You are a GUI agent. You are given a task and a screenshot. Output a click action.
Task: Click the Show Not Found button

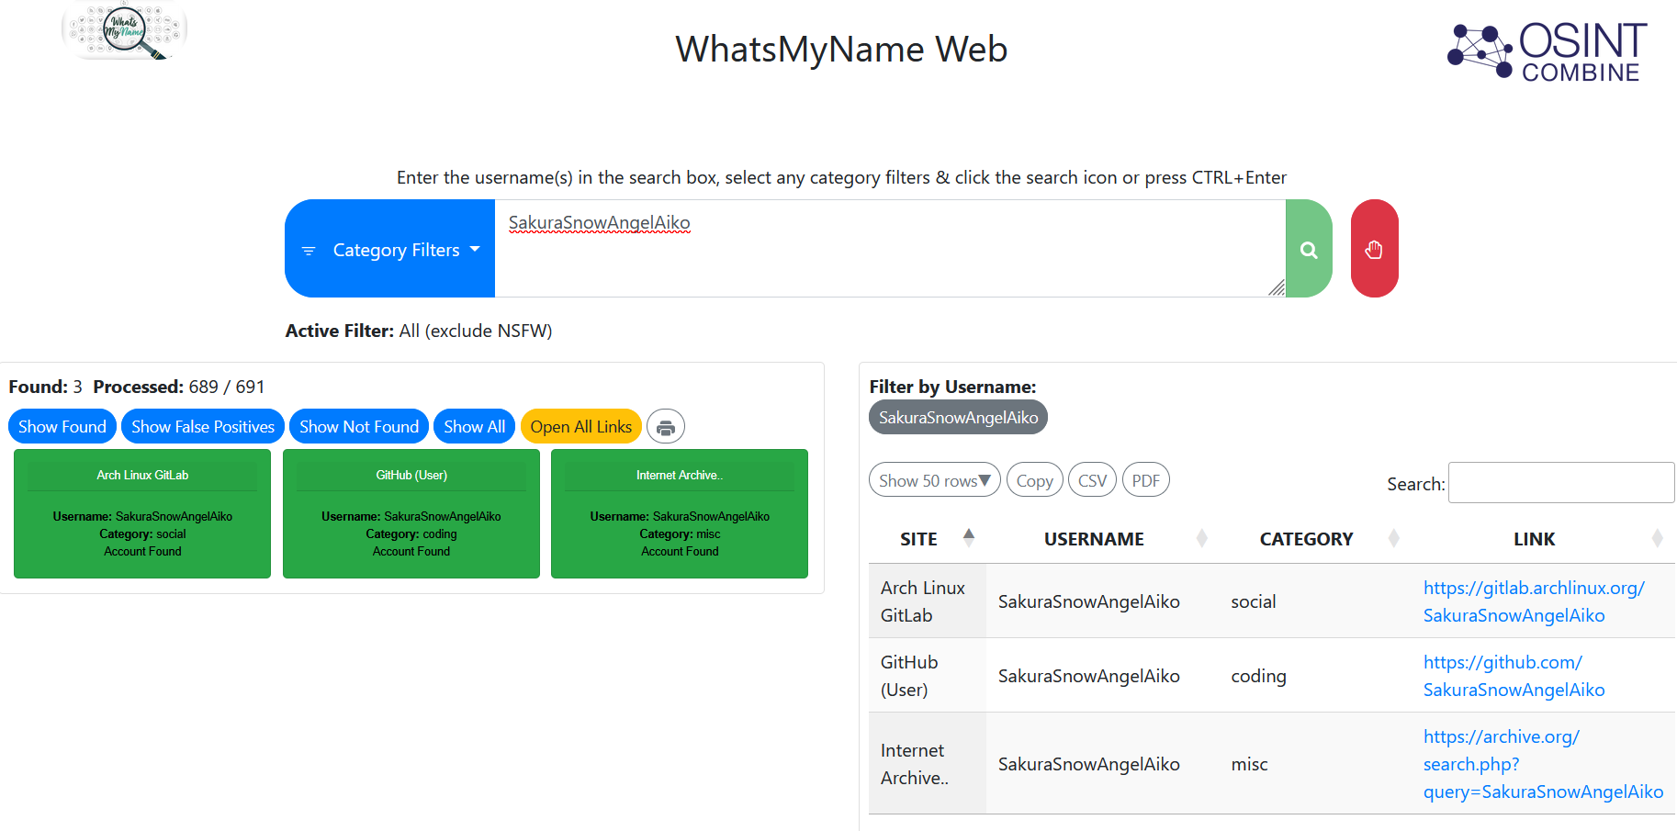coord(359,427)
